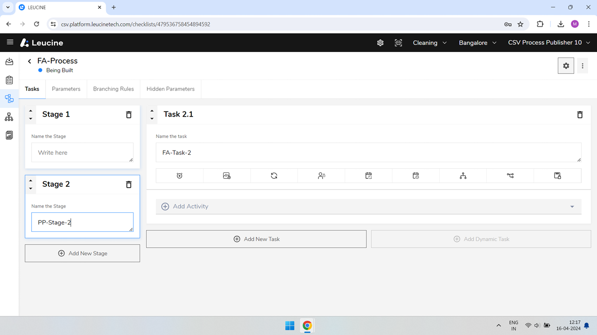Move Stage 1 down with the arrow
597x335 pixels.
coord(31,119)
